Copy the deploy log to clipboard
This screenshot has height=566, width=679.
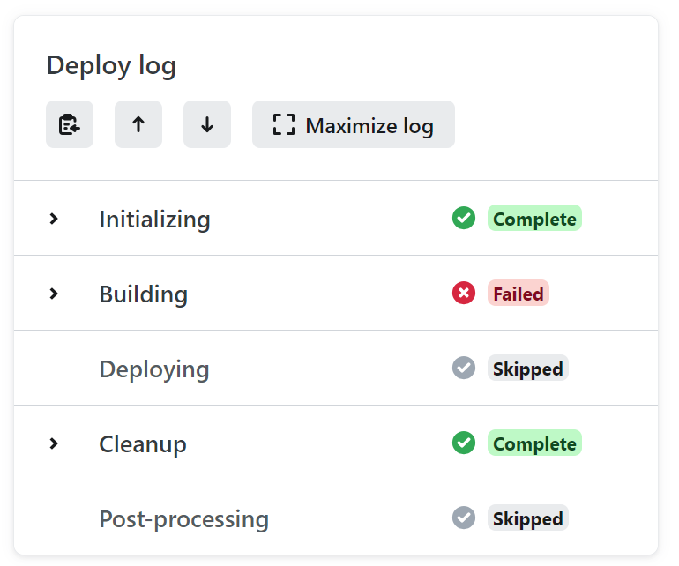click(70, 124)
